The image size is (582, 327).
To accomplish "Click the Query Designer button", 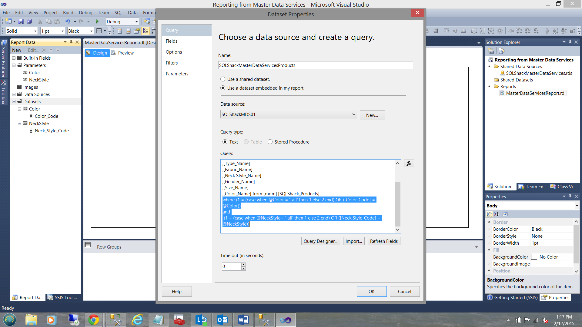I will coord(320,241).
